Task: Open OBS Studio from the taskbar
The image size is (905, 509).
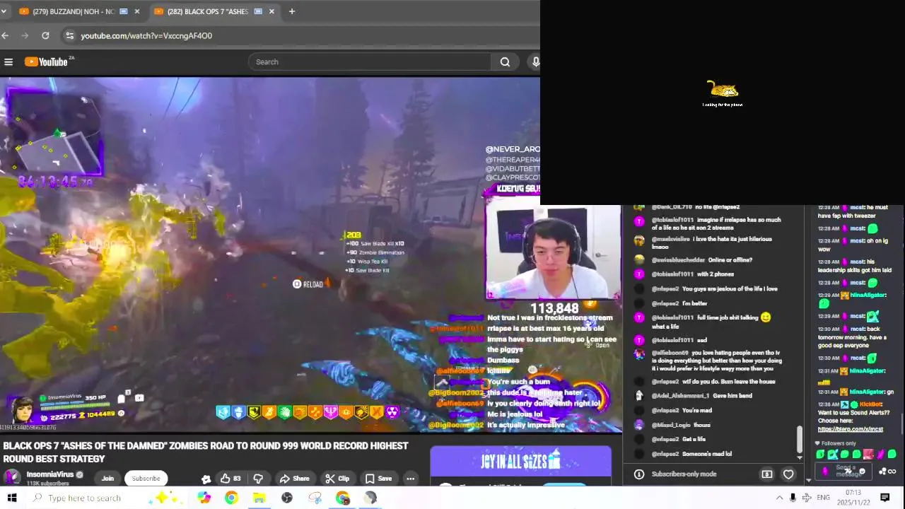Action: [287, 498]
